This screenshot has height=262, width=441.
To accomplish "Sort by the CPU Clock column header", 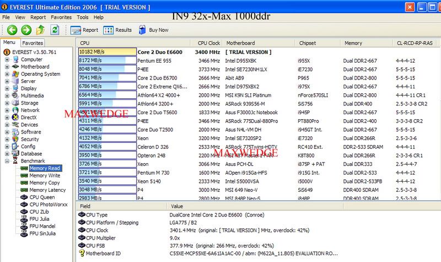I will click(206, 43).
